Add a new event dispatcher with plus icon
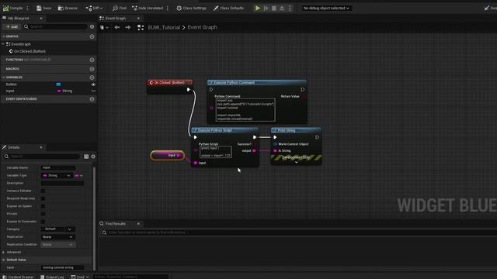Screen dimensions: 497x279 click(x=92, y=99)
